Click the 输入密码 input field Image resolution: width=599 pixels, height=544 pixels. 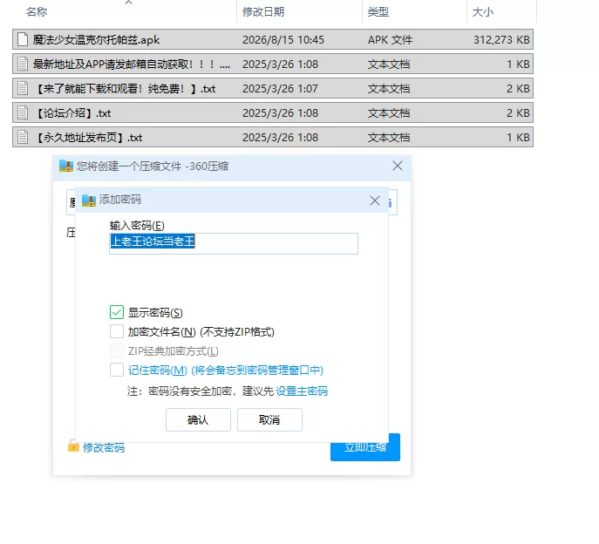pos(234,243)
